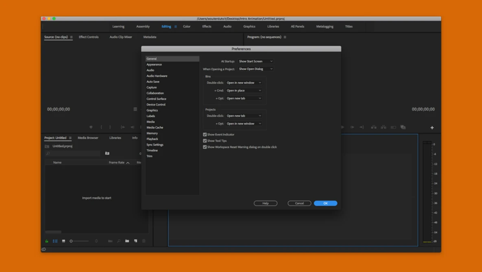Viewport: 482px width, 272px height.
Task: Click Project panel horizontal scrollbar thumb
Action: [53, 232]
